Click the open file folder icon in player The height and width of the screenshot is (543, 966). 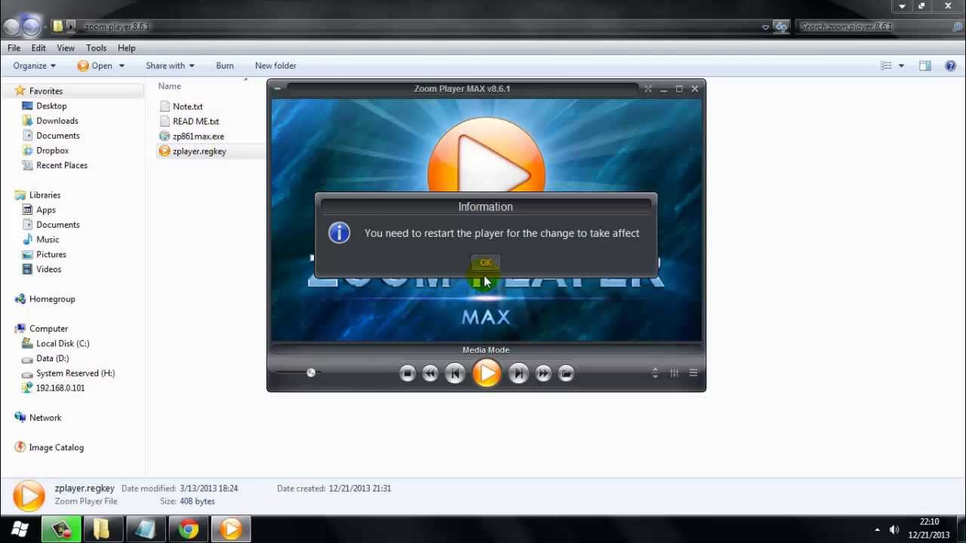566,373
